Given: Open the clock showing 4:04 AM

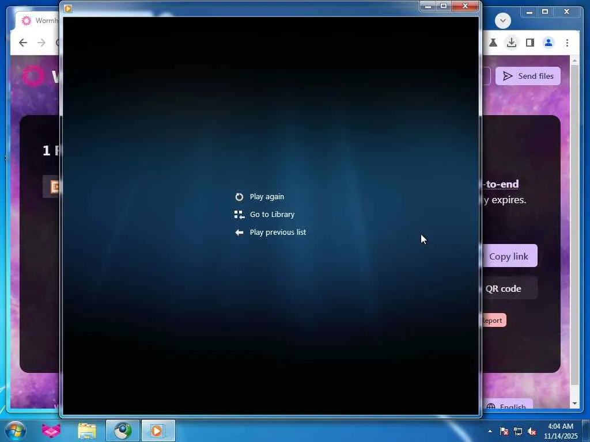Looking at the screenshot, I should [x=561, y=431].
